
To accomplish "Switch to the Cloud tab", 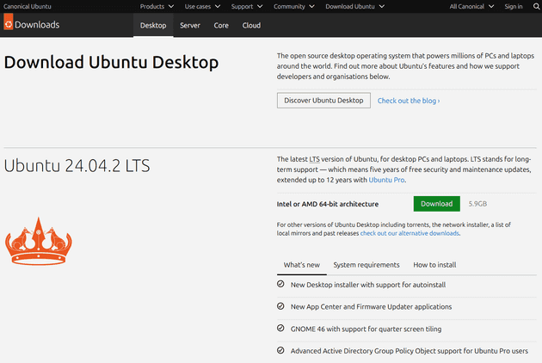I will (251, 25).
